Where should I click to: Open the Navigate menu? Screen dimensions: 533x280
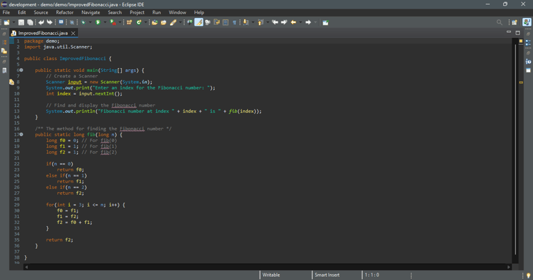[x=91, y=12]
